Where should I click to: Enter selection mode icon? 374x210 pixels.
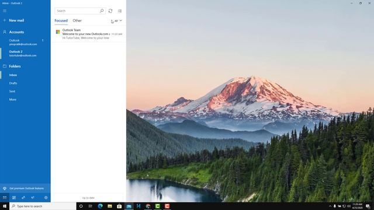coord(120,10)
